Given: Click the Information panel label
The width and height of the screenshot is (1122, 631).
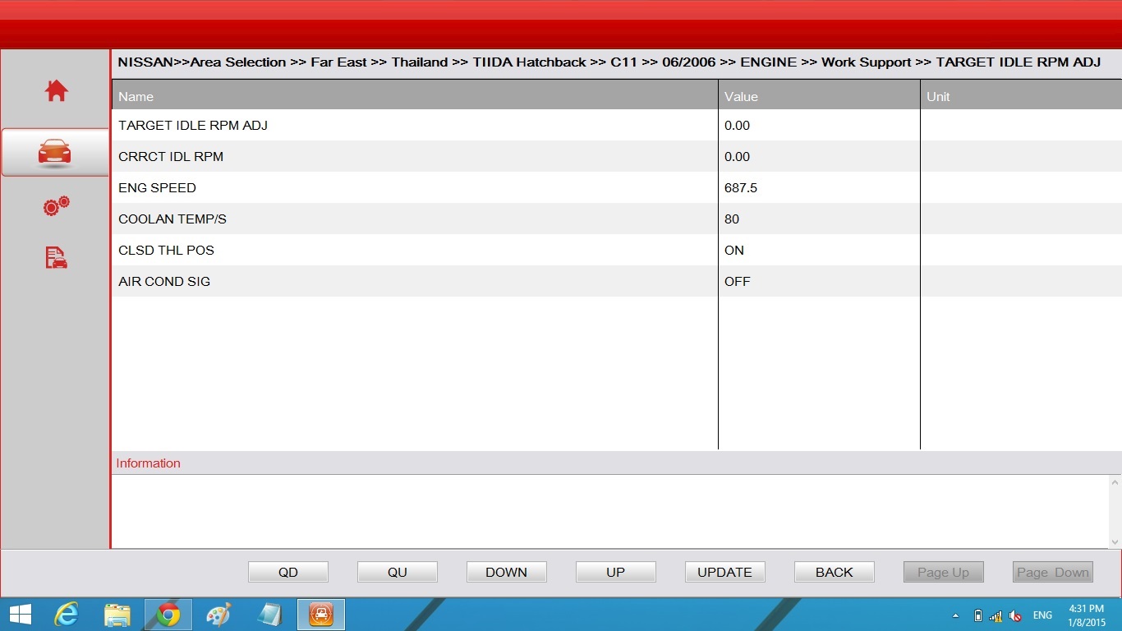Looking at the screenshot, I should click(148, 463).
